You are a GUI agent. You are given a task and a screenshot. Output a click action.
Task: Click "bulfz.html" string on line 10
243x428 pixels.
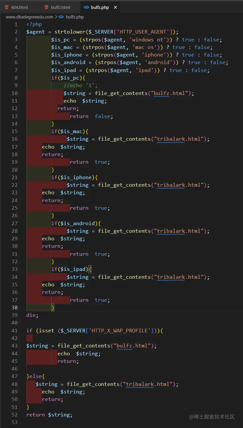coord(170,93)
